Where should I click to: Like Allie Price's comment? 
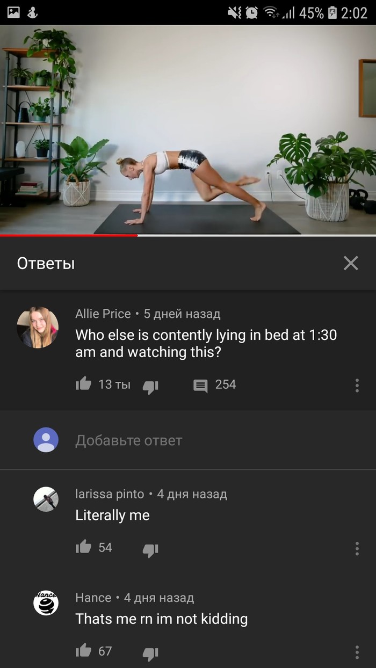click(x=83, y=383)
